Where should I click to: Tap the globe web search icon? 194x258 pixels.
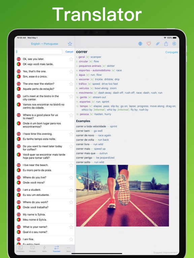[x=140, y=44]
